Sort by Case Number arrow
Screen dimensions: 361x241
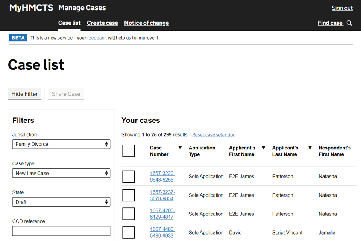point(180,148)
